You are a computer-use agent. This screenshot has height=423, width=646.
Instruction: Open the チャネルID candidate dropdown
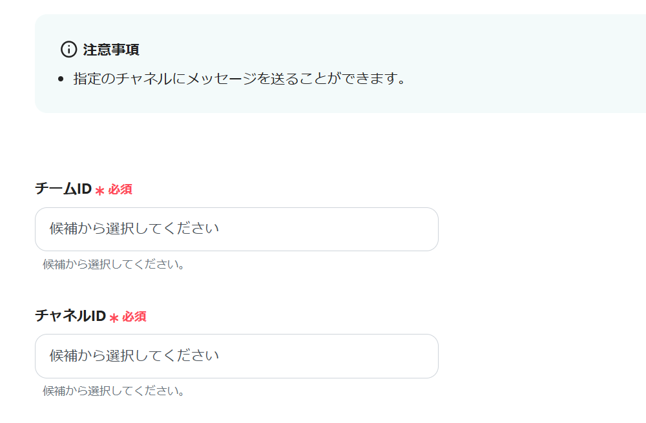pos(236,356)
